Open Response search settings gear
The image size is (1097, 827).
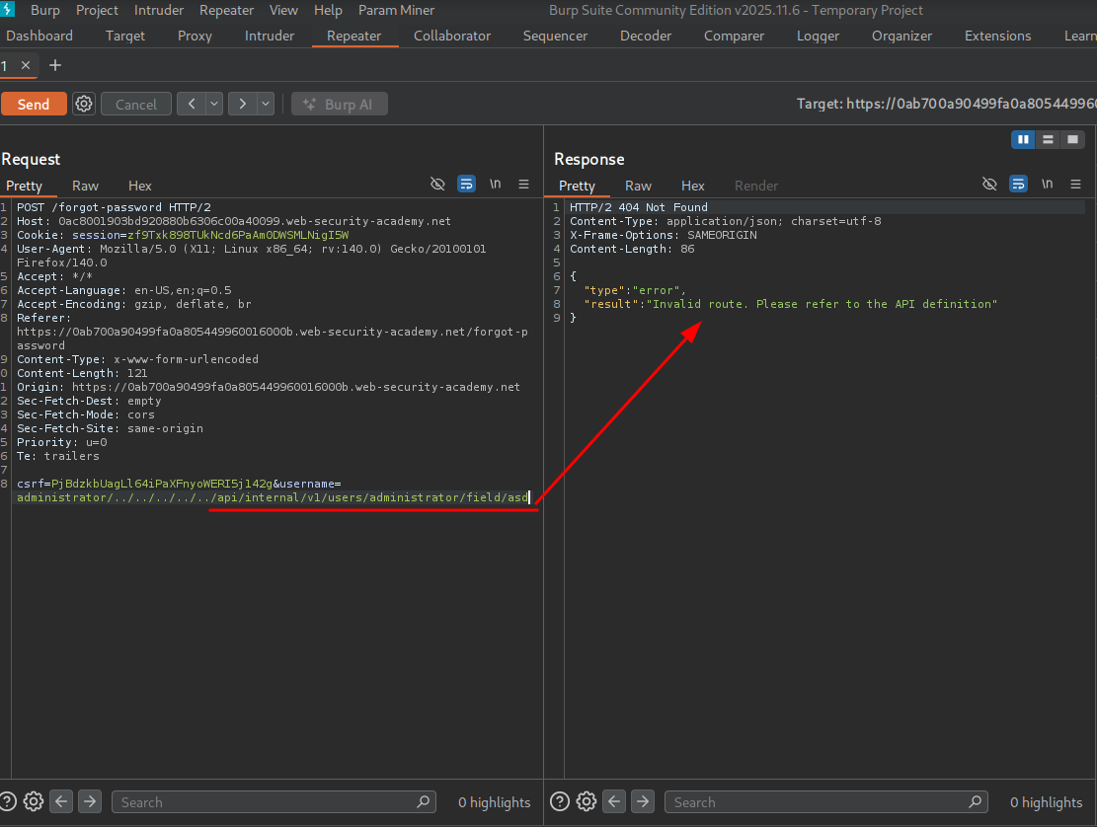pos(587,801)
